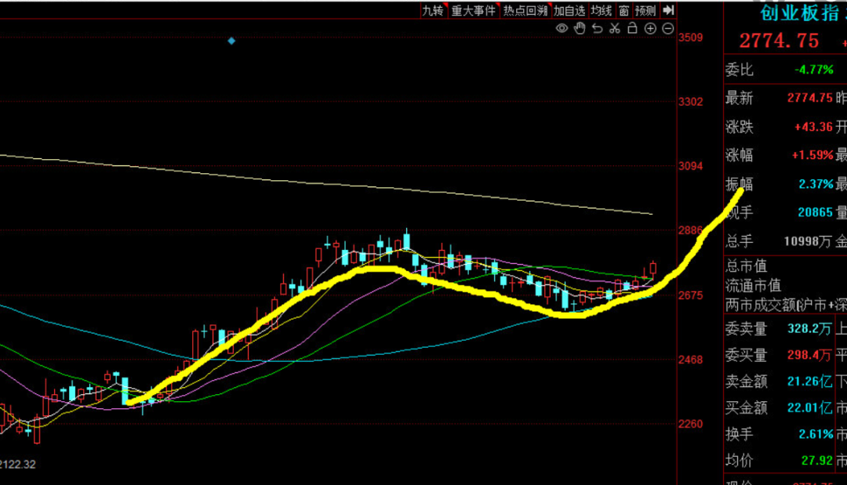
Task: Click 加自选 add to watchlist
Action: pos(569,10)
